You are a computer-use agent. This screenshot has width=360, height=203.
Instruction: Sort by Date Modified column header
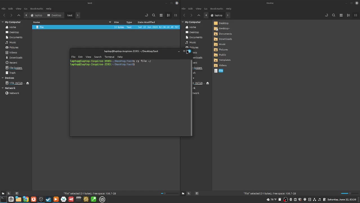coord(146,22)
